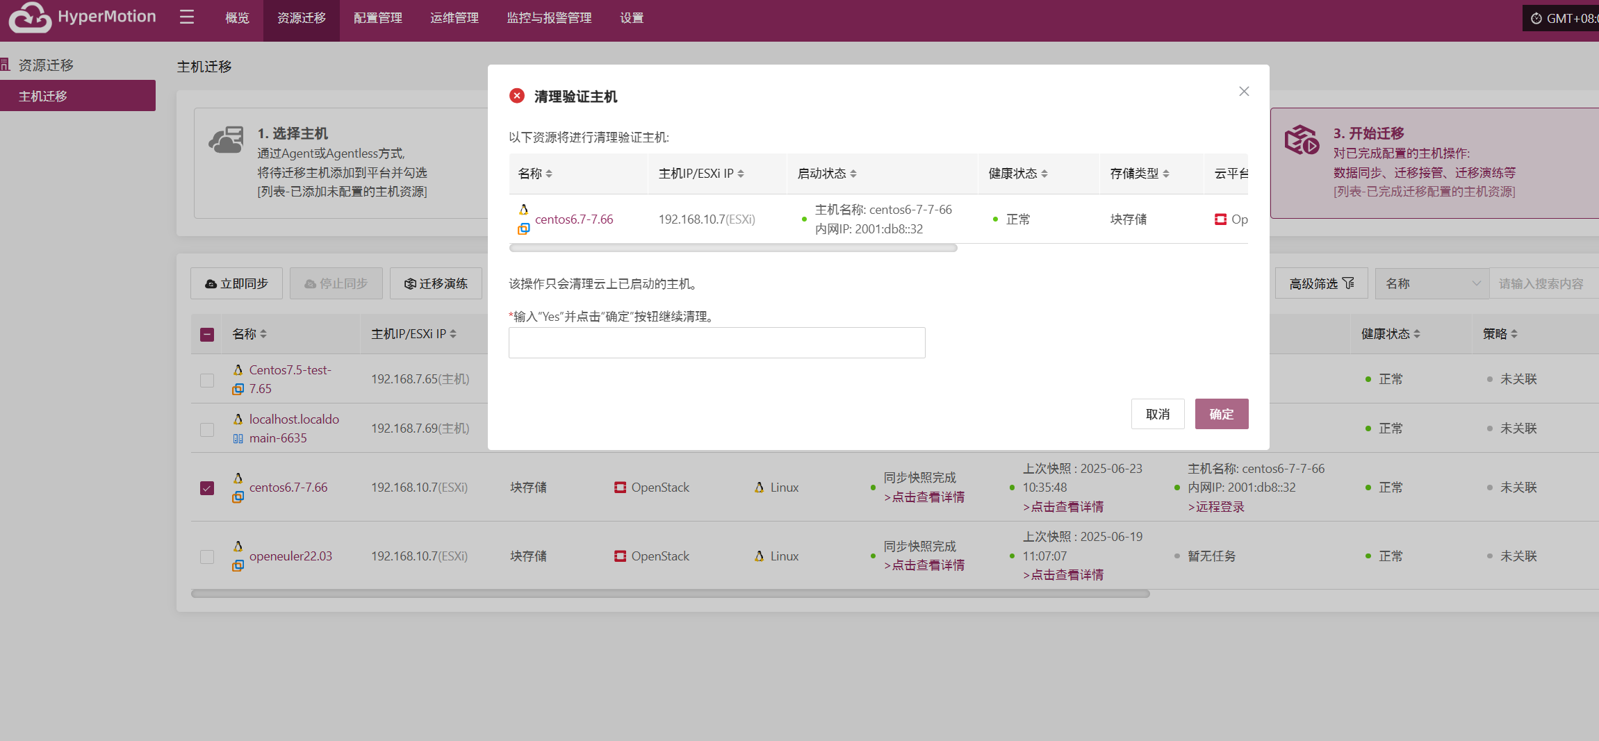Click the funnel icon in 高级筛选
This screenshot has width=1599, height=741.
click(x=1348, y=283)
